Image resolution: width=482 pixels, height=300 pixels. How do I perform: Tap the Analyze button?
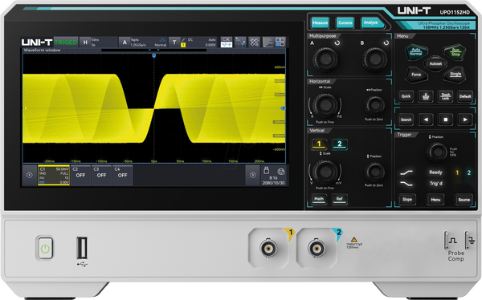(372, 22)
